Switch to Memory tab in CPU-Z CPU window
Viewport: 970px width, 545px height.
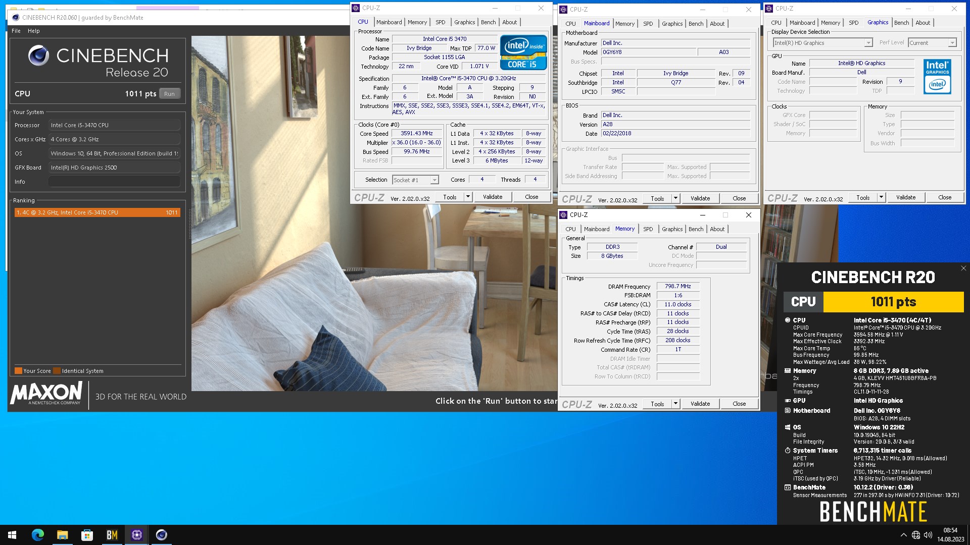click(x=417, y=22)
